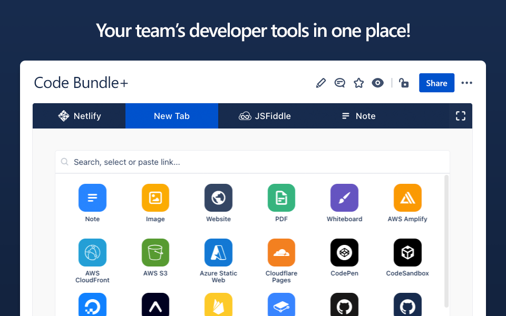Choose the Image app icon
This screenshot has height=316, width=506.
coord(155,197)
